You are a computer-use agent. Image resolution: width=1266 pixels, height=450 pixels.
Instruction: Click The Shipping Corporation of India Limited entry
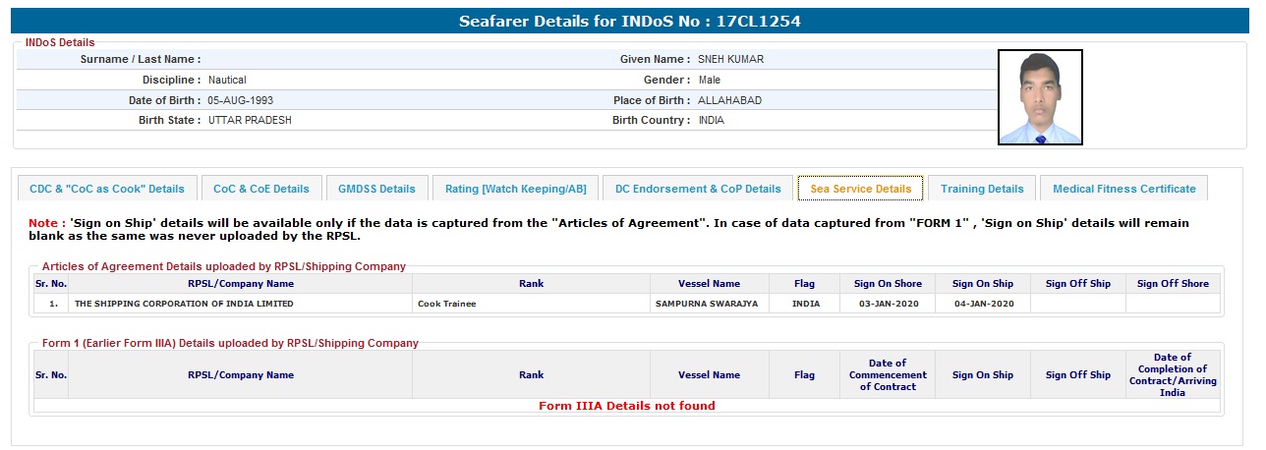pyautogui.click(x=184, y=304)
